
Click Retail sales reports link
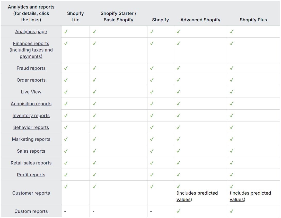point(31,163)
